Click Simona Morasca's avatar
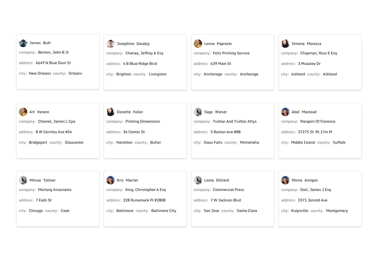 click(x=285, y=44)
